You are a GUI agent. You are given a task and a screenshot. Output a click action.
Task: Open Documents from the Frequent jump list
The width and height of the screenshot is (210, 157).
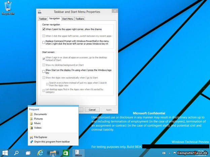(x=40, y=114)
